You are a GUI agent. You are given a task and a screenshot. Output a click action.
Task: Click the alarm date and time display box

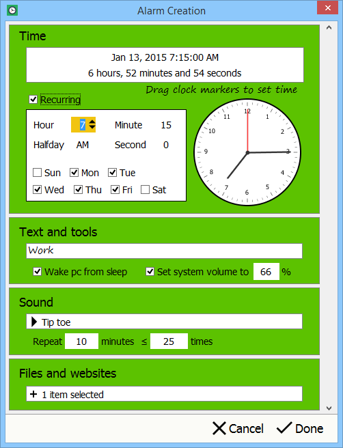[x=165, y=65]
